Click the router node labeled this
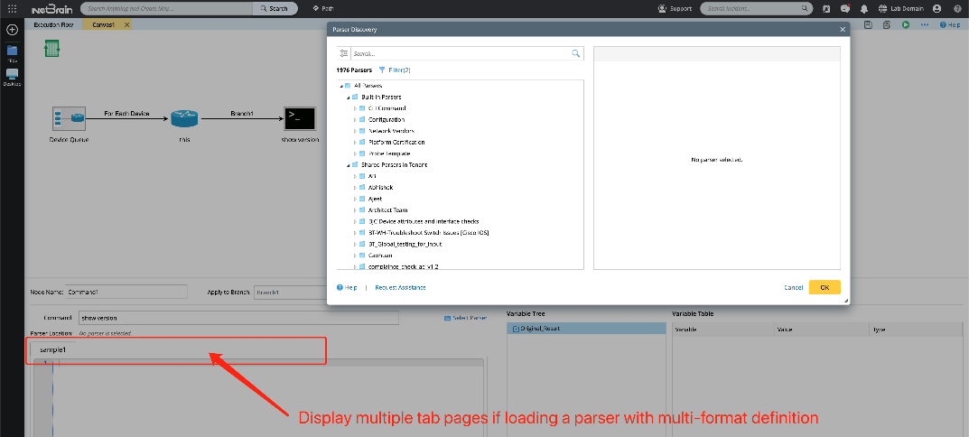Viewport: 969px width, 437px height. tap(183, 118)
